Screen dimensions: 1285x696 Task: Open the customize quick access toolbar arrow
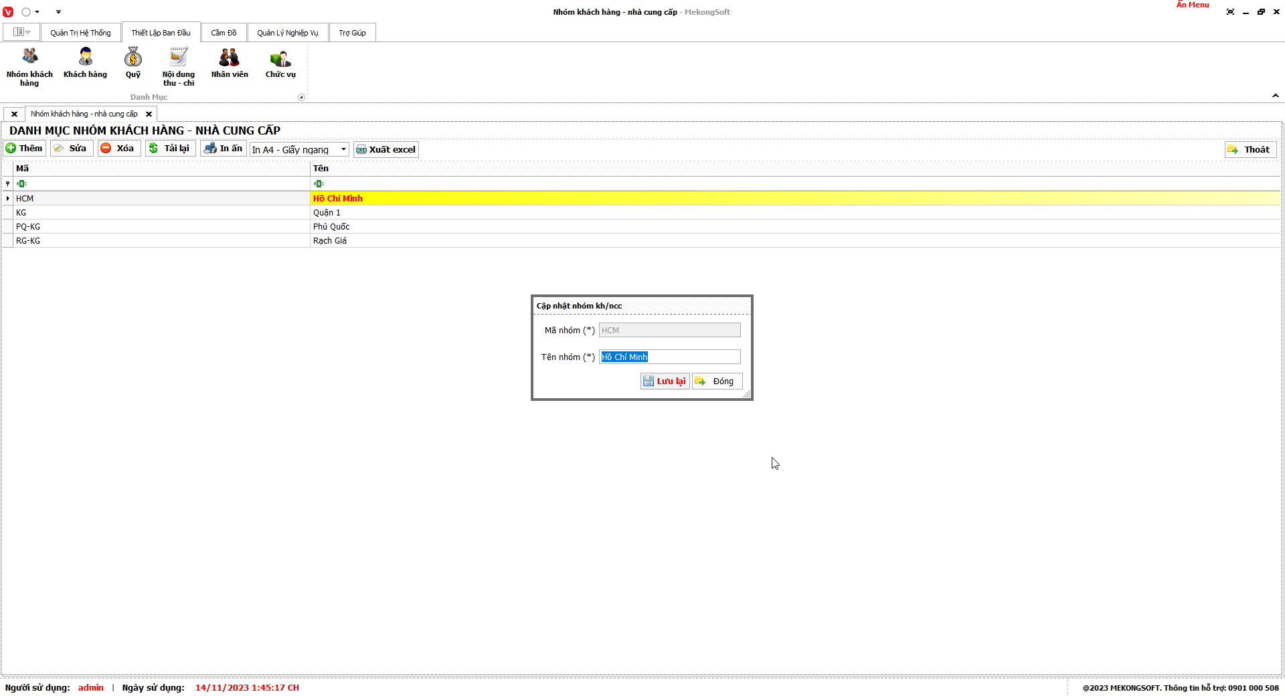pos(58,12)
